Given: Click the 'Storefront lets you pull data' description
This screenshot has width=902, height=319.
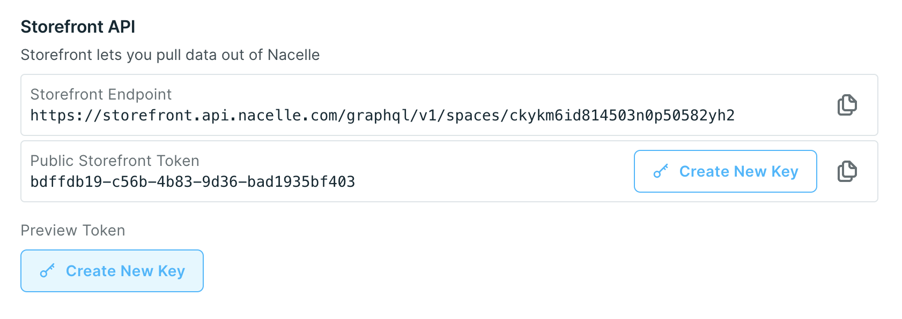Looking at the screenshot, I should click(170, 55).
